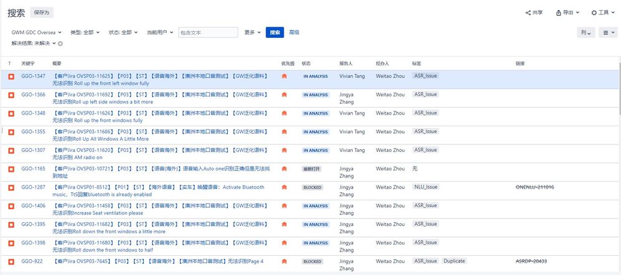Open the 工具 tools menu
The image size is (621, 275).
(x=602, y=12)
